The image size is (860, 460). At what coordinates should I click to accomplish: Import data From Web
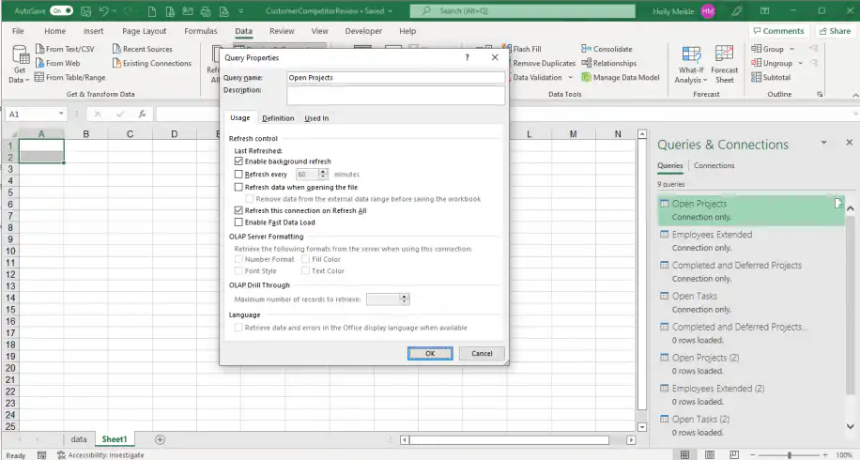(x=57, y=63)
